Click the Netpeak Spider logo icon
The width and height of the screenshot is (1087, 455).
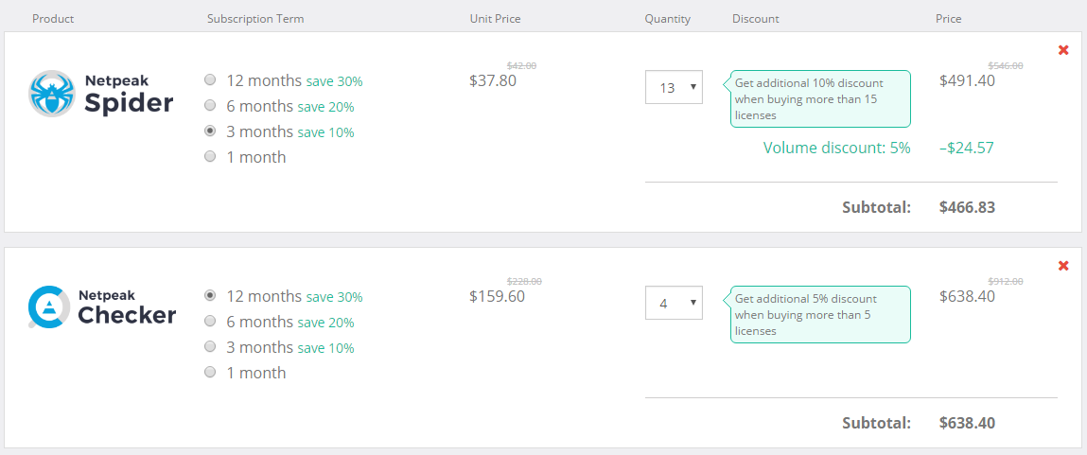[52, 94]
